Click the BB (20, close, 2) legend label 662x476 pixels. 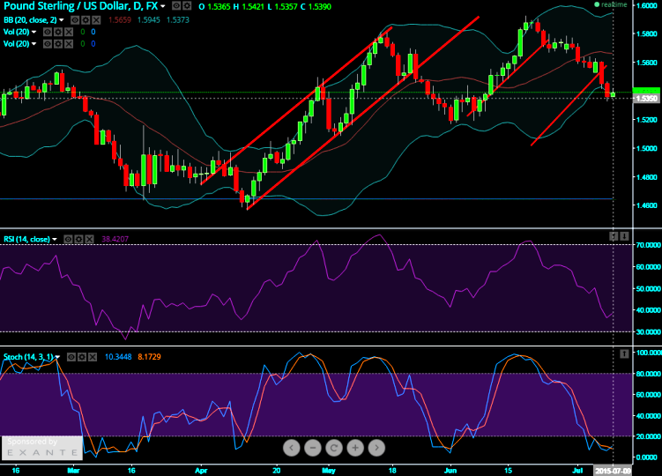pyautogui.click(x=30, y=20)
